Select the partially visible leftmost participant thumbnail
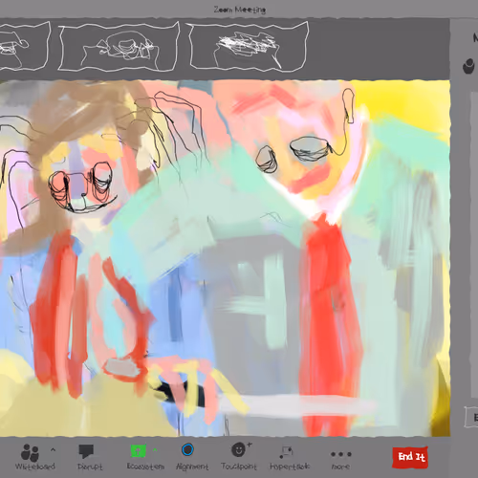Viewport: 478px width, 478px height. pyautogui.click(x=24, y=46)
